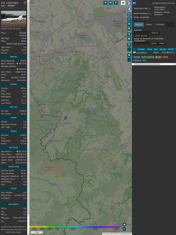
Task: Click the Clear Search button
Action: [141, 36]
